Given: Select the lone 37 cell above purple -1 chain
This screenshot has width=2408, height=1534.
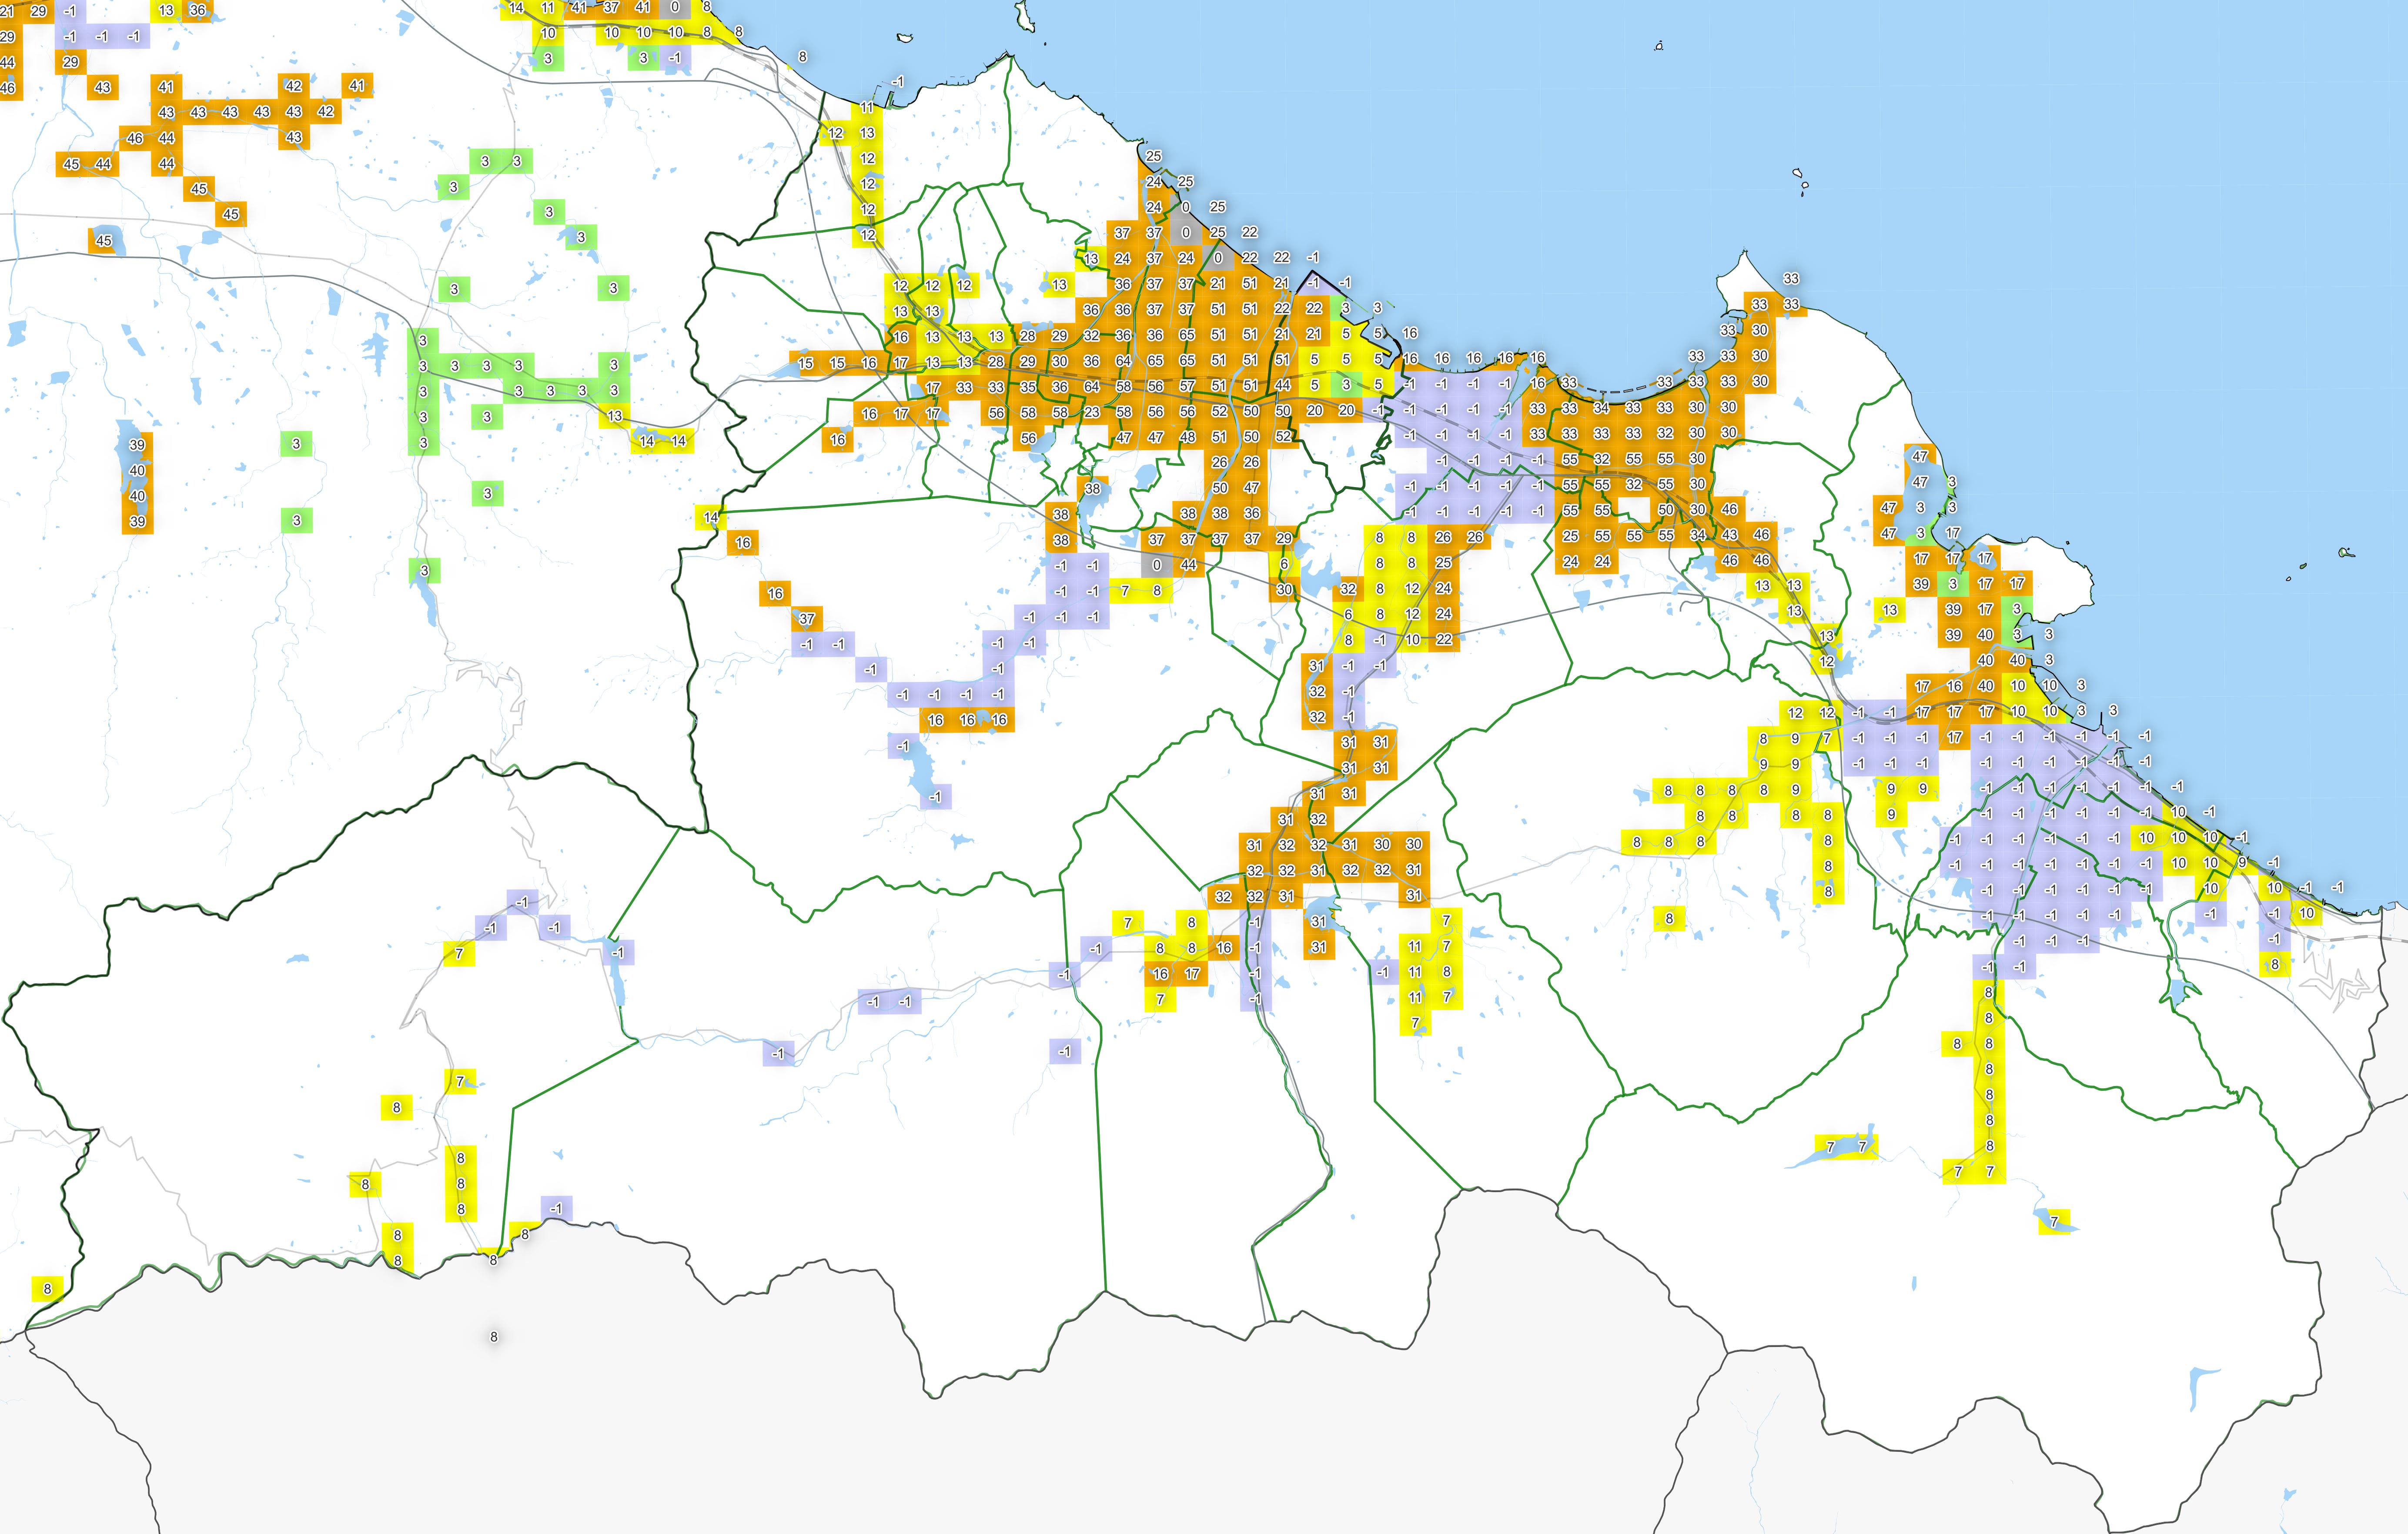Looking at the screenshot, I should point(806,619).
